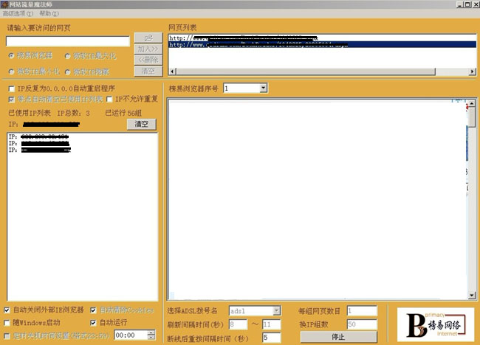Click the time spinner arrows next to 00:00
The width and height of the screenshot is (480, 345).
tap(151, 335)
